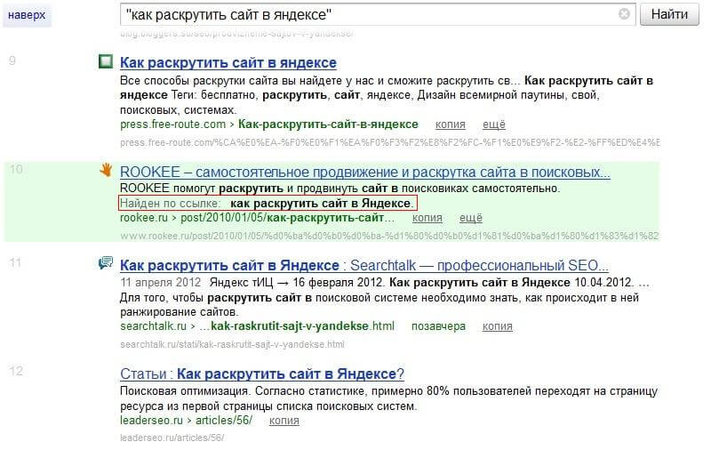
Task: Click the green square favicon of result 9
Action: point(106,62)
